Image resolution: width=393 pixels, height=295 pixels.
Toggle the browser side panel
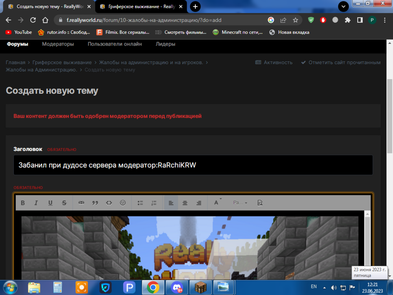(360, 20)
